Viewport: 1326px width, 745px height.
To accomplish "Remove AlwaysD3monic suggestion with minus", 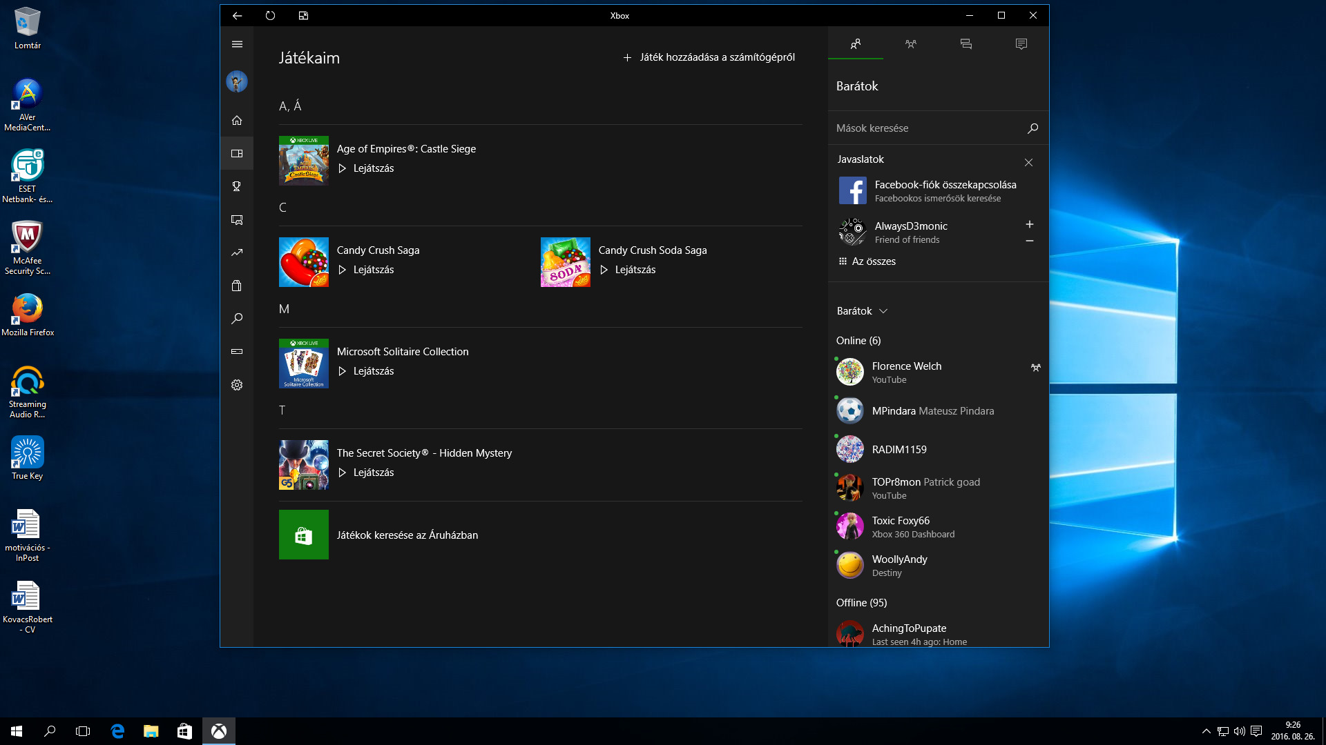I will pyautogui.click(x=1029, y=241).
